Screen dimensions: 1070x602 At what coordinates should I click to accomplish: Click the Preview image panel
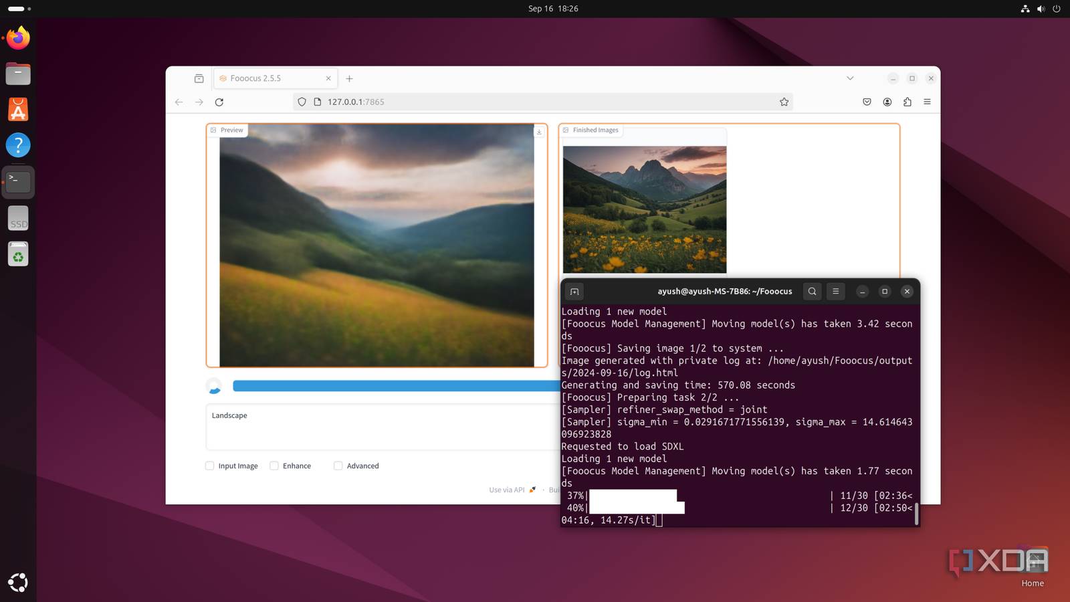pyautogui.click(x=377, y=245)
